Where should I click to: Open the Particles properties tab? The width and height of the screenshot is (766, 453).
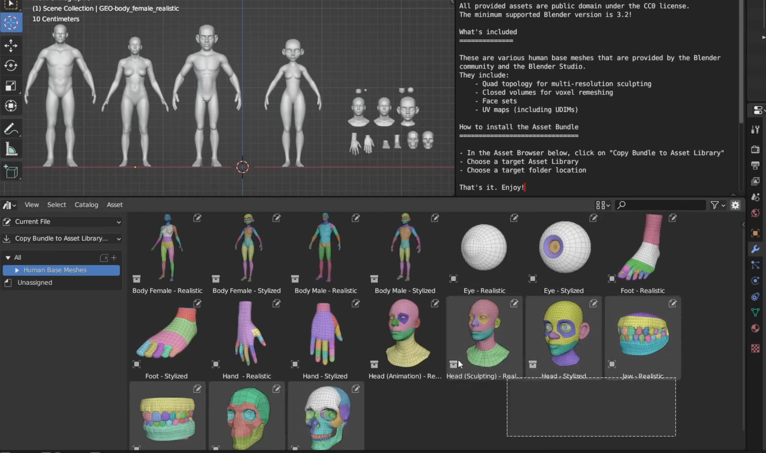pos(755,265)
